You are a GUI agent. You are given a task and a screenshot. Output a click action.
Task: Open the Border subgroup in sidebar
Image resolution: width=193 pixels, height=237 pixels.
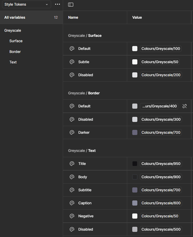(15, 52)
